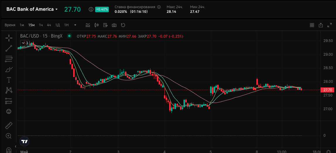Expand more timeframes dropdown arrow
The height and width of the screenshot is (153, 336).
pyautogui.click(x=75, y=25)
